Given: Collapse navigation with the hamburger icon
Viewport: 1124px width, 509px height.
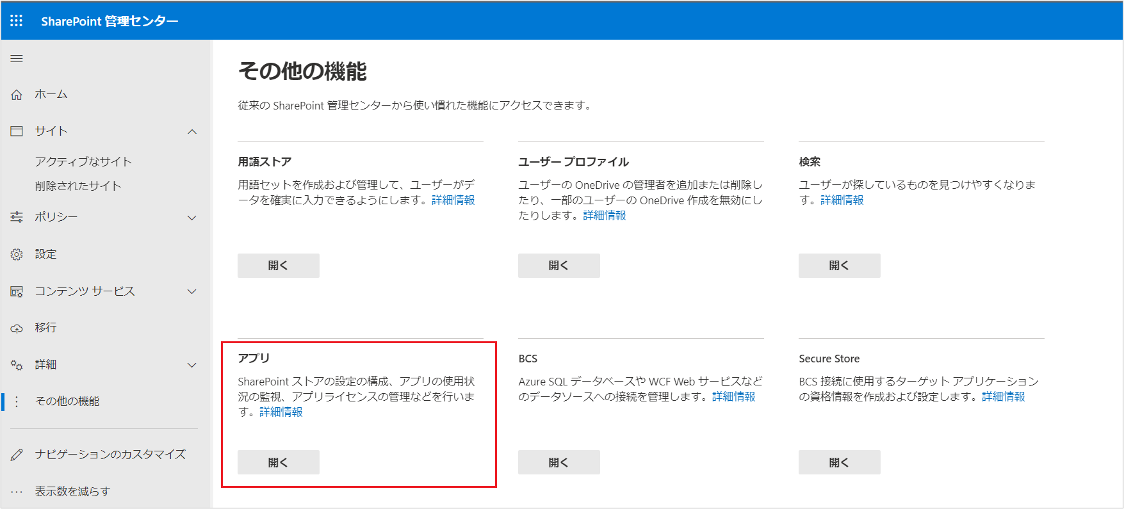Looking at the screenshot, I should (17, 58).
